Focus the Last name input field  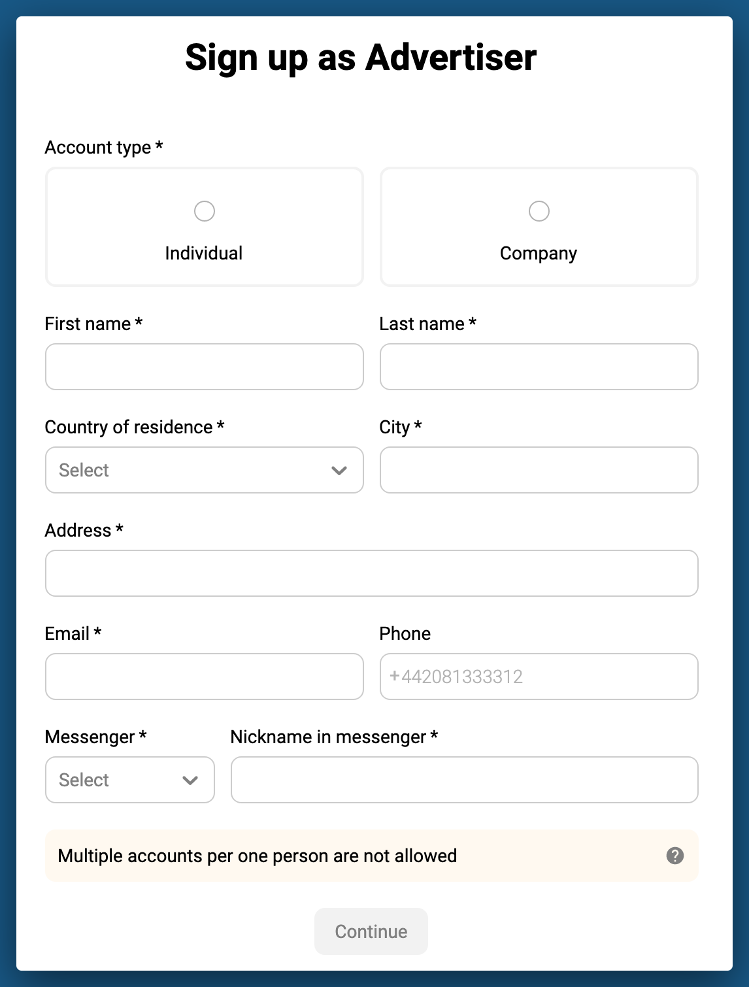click(539, 367)
